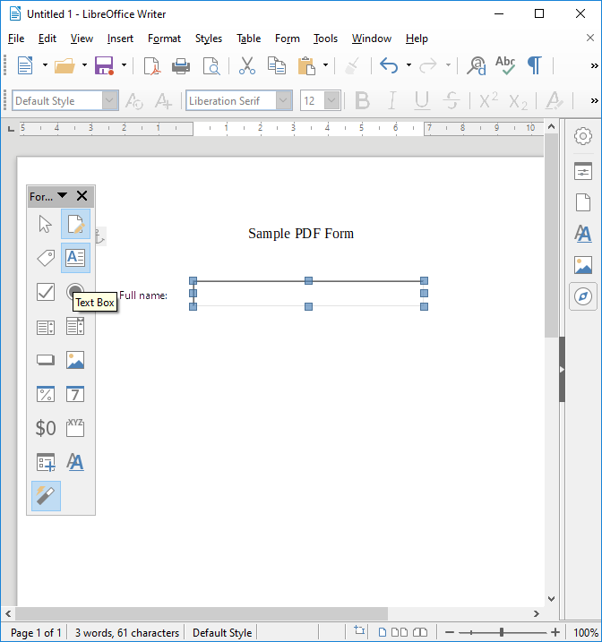Click the Label form control icon

46,258
